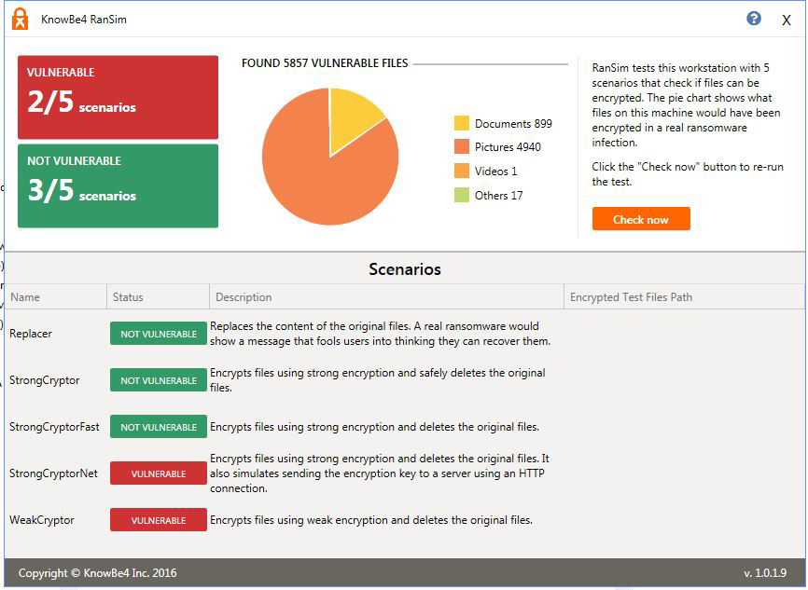Open the help icon on the title bar
808x590 pixels.
753,18
